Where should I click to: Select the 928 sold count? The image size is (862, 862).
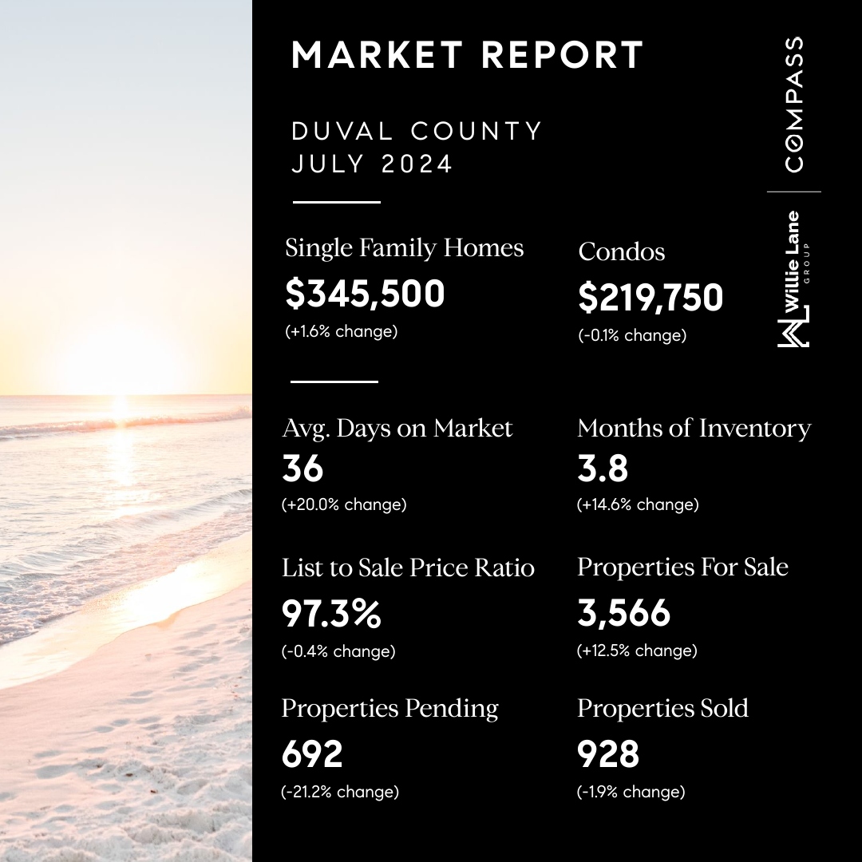tap(607, 754)
